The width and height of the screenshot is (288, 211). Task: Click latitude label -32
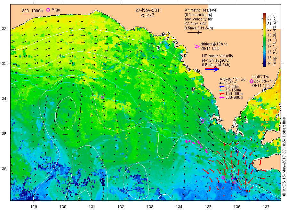[3, 29]
